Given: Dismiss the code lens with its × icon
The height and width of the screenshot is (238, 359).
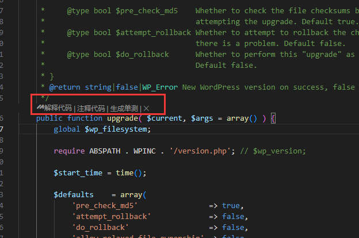Looking at the screenshot, I should 146,108.
